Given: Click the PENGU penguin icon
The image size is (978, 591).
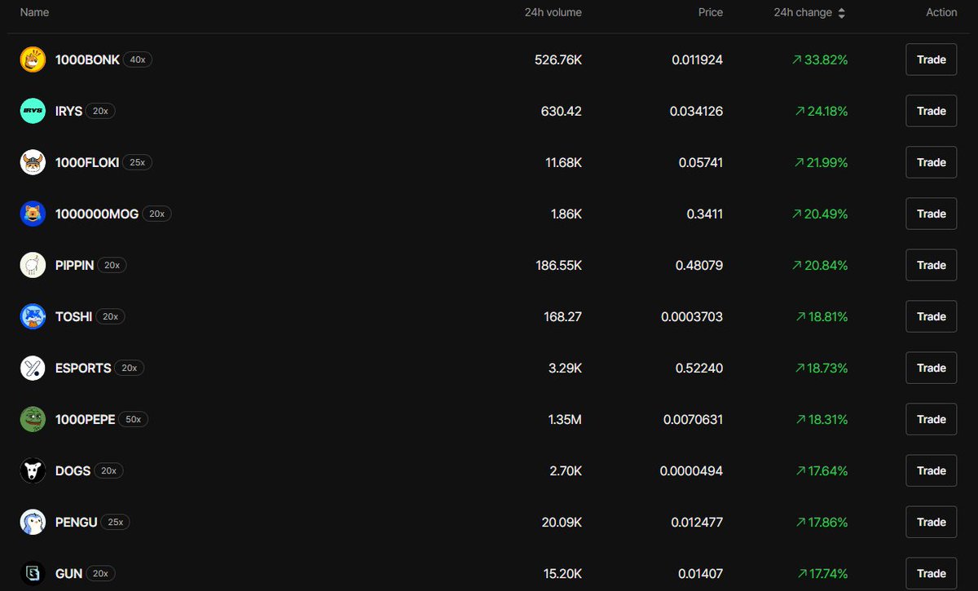Looking at the screenshot, I should [33, 522].
